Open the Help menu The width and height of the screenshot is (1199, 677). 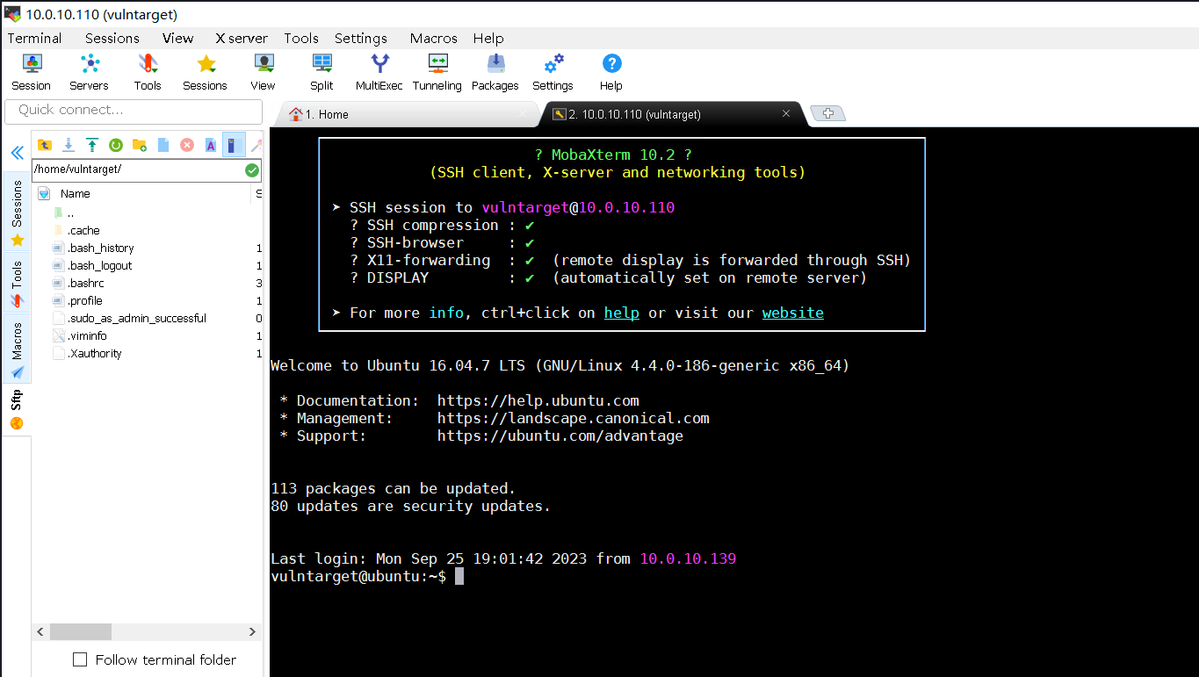pyautogui.click(x=488, y=38)
